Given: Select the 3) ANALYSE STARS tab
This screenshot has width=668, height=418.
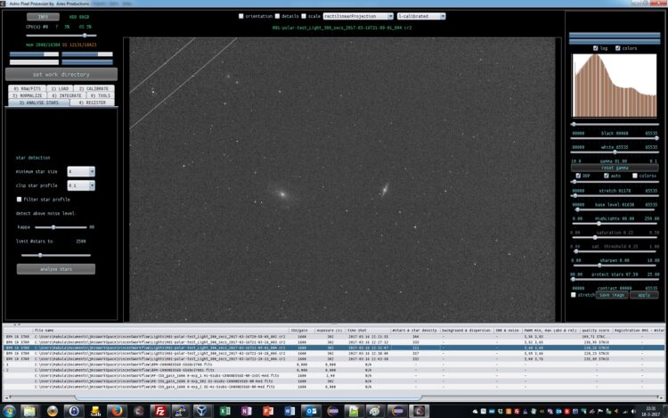Looking at the screenshot, I should (x=39, y=102).
